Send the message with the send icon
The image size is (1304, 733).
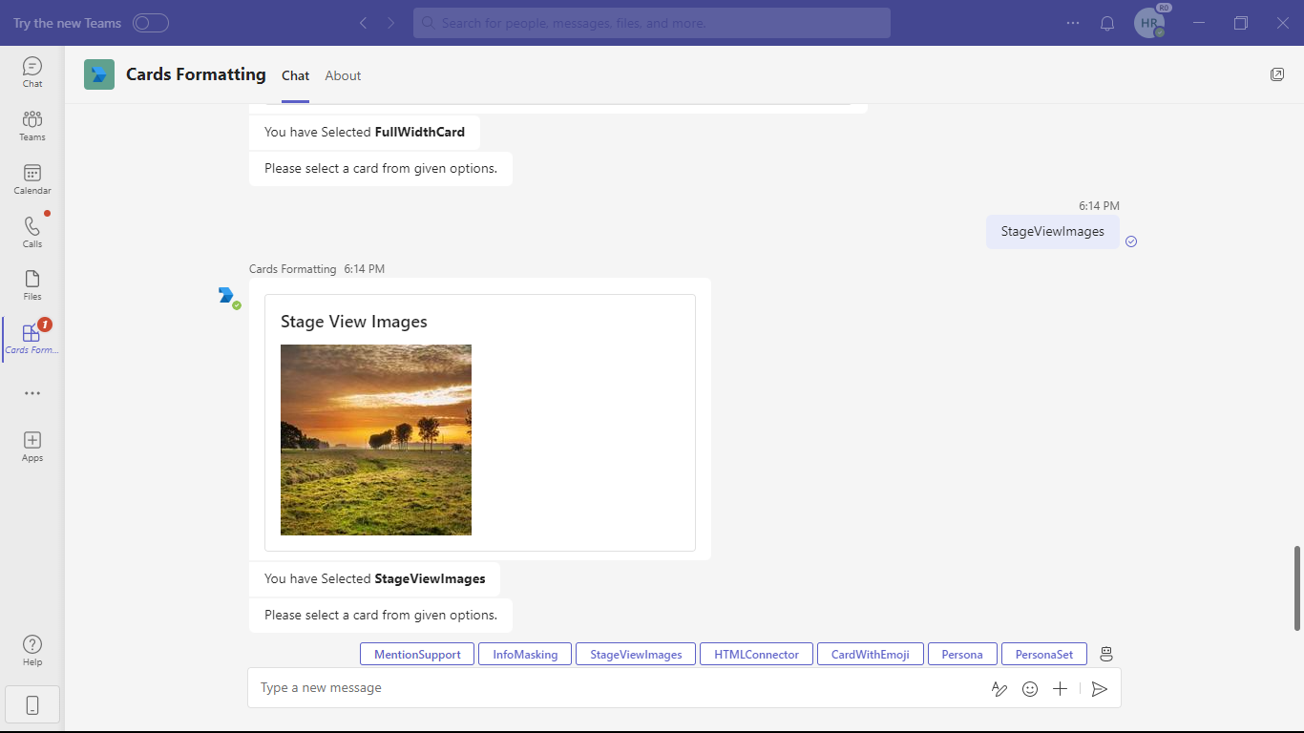click(x=1099, y=688)
